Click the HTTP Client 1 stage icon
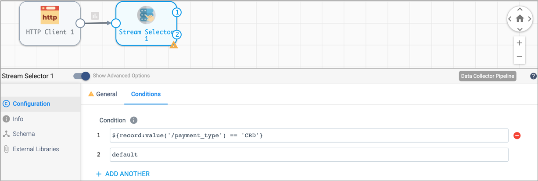Image resolution: width=538 pixels, height=181 pixels. (50, 15)
